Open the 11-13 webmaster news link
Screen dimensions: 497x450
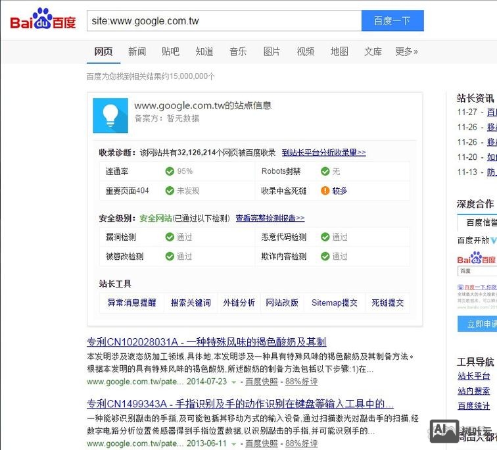tap(492, 172)
